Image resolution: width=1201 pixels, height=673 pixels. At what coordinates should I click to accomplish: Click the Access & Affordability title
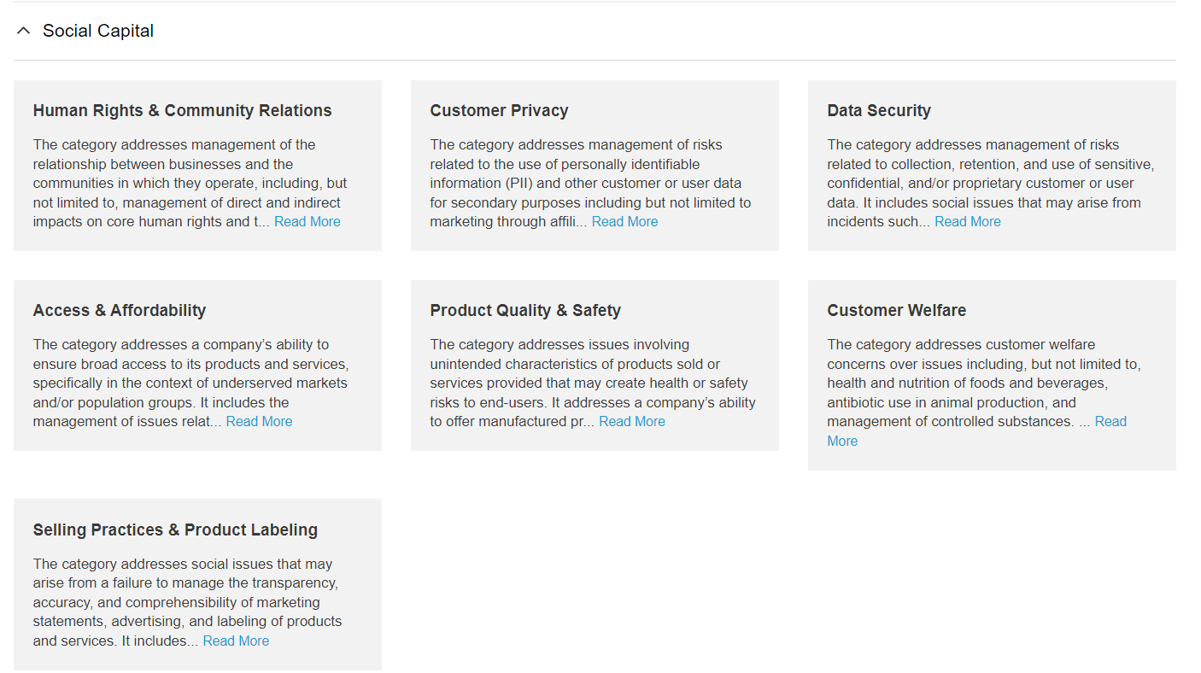[120, 310]
